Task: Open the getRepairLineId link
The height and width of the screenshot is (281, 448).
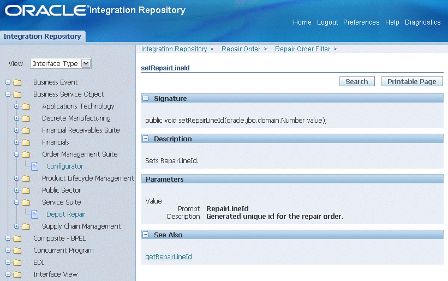Action: pyautogui.click(x=169, y=257)
